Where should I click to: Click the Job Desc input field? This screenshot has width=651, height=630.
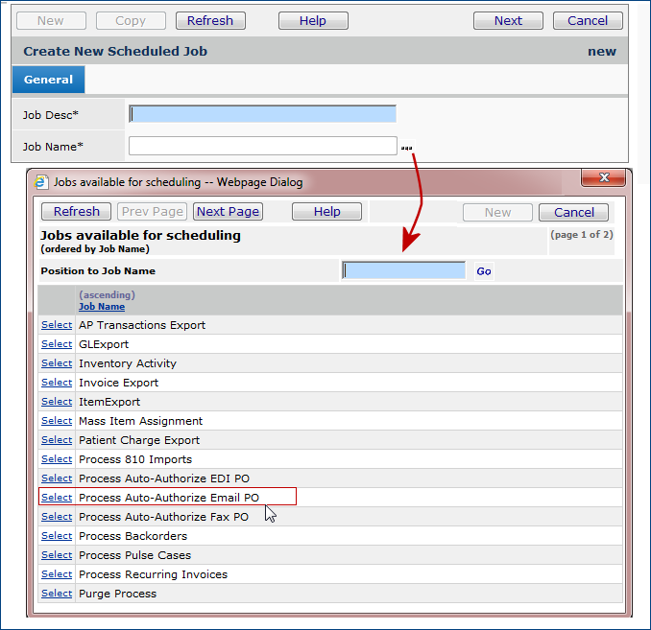pos(262,114)
